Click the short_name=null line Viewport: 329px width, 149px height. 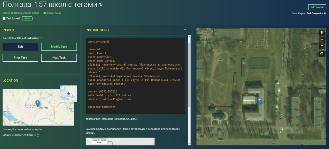(99, 57)
